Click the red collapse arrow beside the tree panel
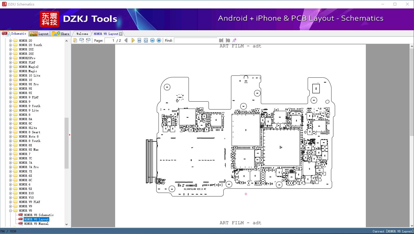Screen dimensions: 414x234 tap(70, 135)
